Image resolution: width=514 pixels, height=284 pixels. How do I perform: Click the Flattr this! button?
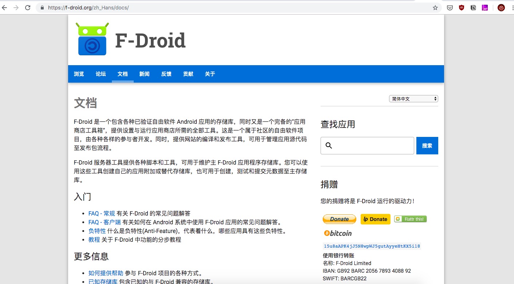point(410,219)
